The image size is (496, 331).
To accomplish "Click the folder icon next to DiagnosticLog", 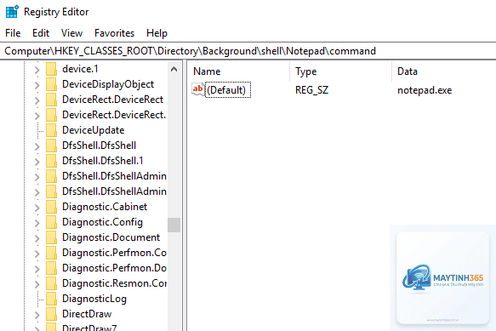I will pyautogui.click(x=51, y=299).
